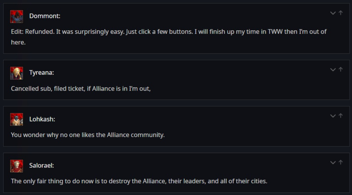Click Tyreana's quoted text about cancelled sub
The width and height of the screenshot is (352, 195).
point(81,89)
